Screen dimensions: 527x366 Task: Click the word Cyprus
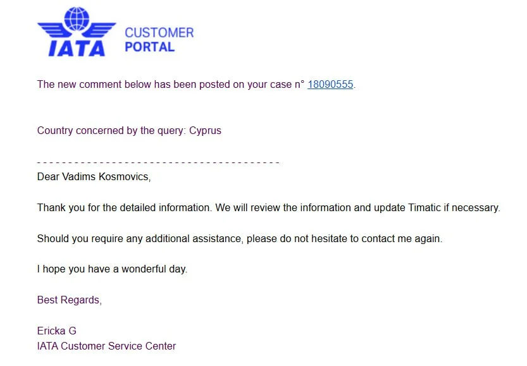[205, 131]
